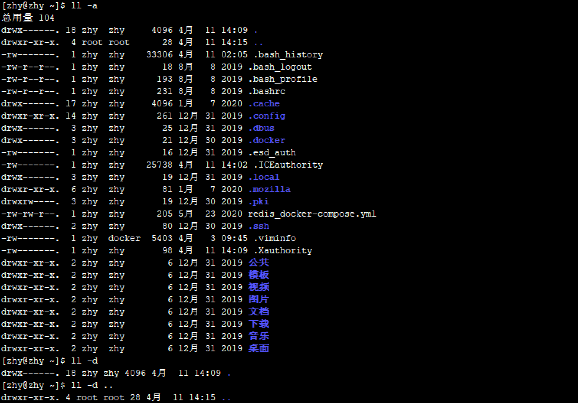578x403 pixels.
Task: Select the .viminfo file name
Action: pyautogui.click(x=275, y=238)
